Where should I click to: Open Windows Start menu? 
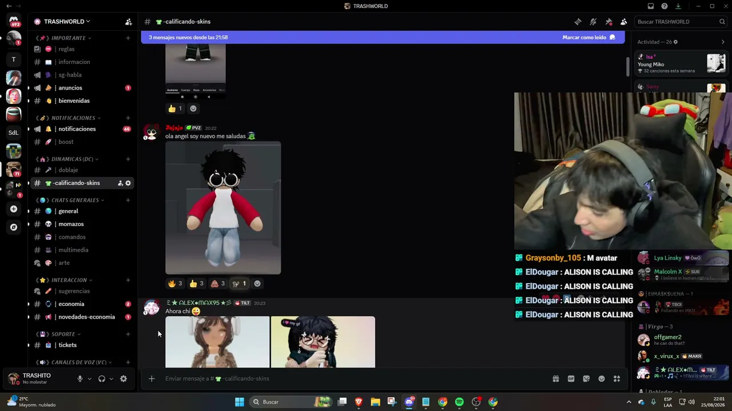tap(240, 402)
